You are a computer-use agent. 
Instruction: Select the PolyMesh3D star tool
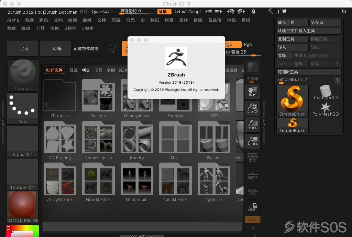pos(326,109)
